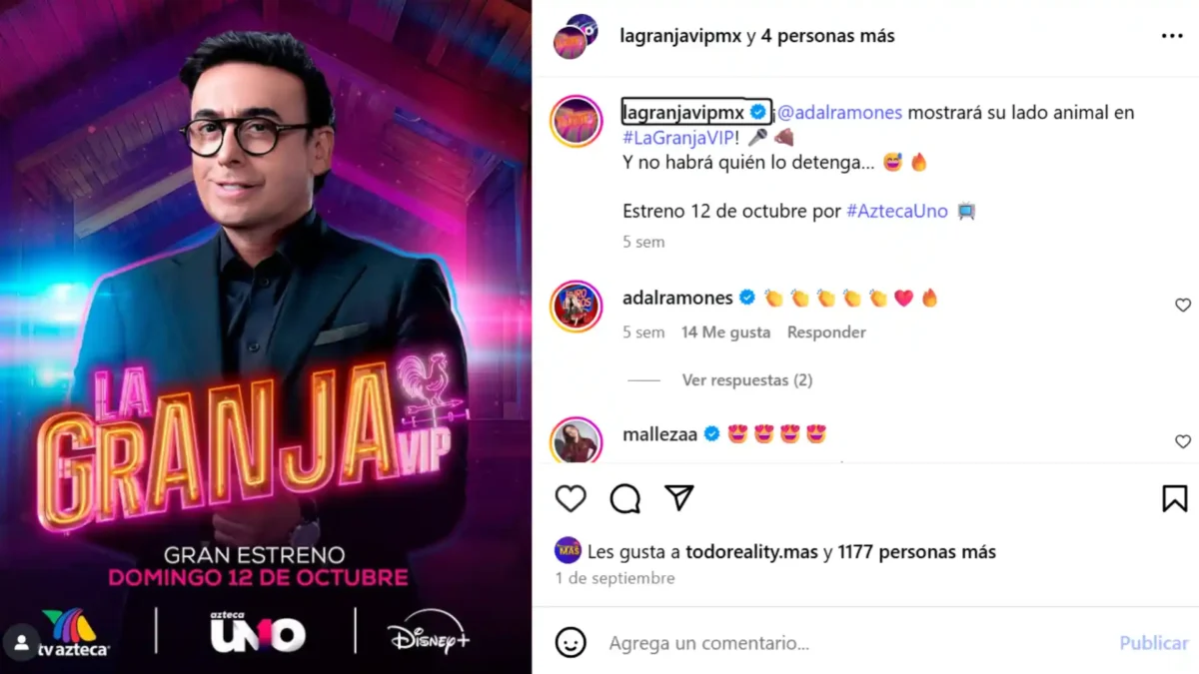The width and height of the screenshot is (1199, 674).
Task: Open the emoji picker smiley icon
Action: click(x=571, y=642)
